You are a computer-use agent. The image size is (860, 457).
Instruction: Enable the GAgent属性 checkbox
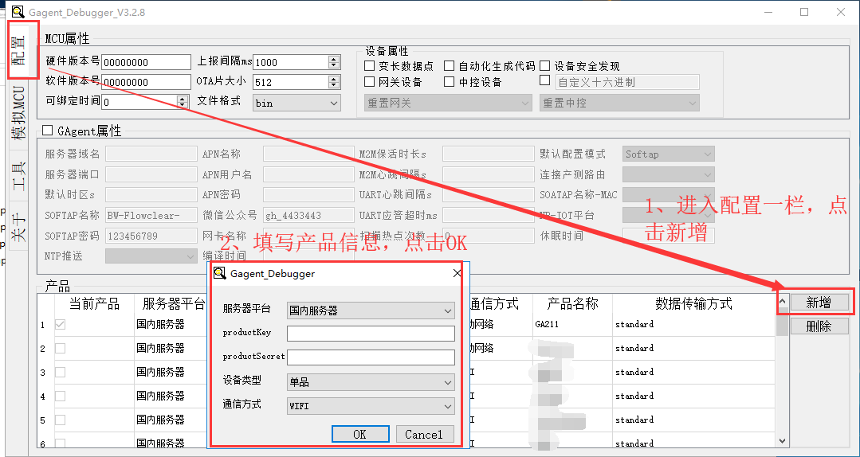coord(47,131)
